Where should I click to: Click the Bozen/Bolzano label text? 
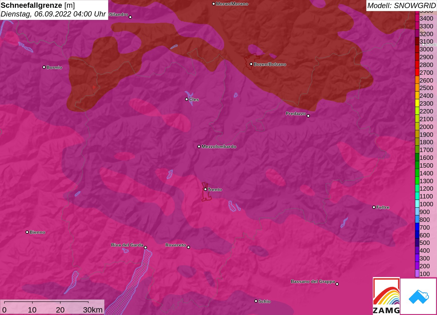point(270,64)
